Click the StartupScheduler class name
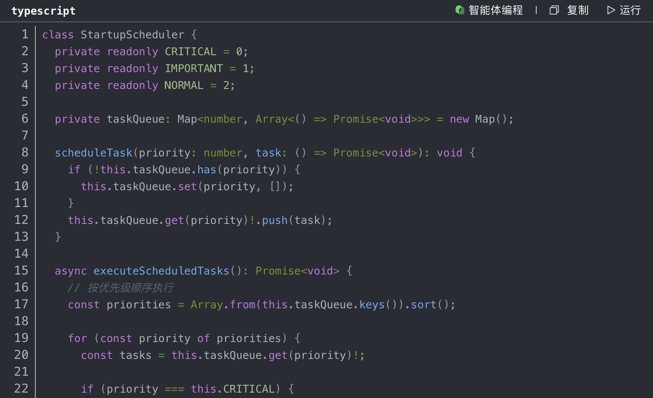Image resolution: width=653 pixels, height=398 pixels. [132, 35]
